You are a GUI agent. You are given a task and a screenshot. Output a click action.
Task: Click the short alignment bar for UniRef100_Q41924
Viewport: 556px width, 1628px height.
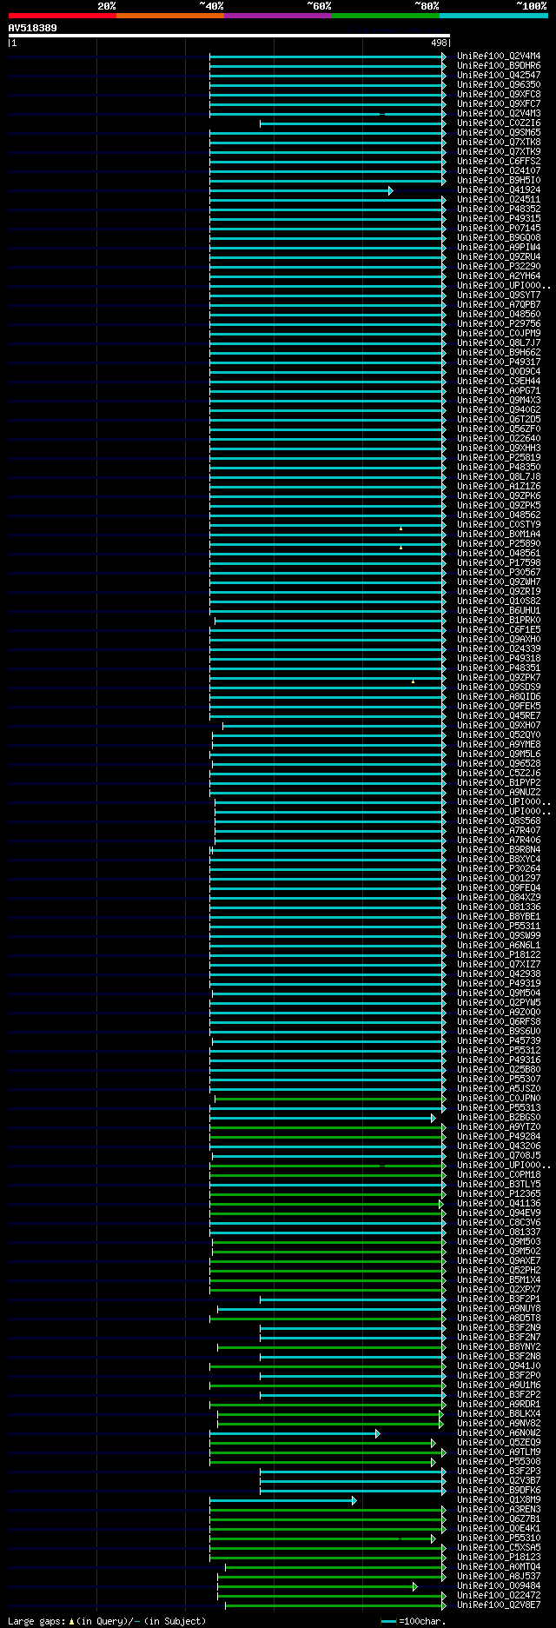pos(301,190)
